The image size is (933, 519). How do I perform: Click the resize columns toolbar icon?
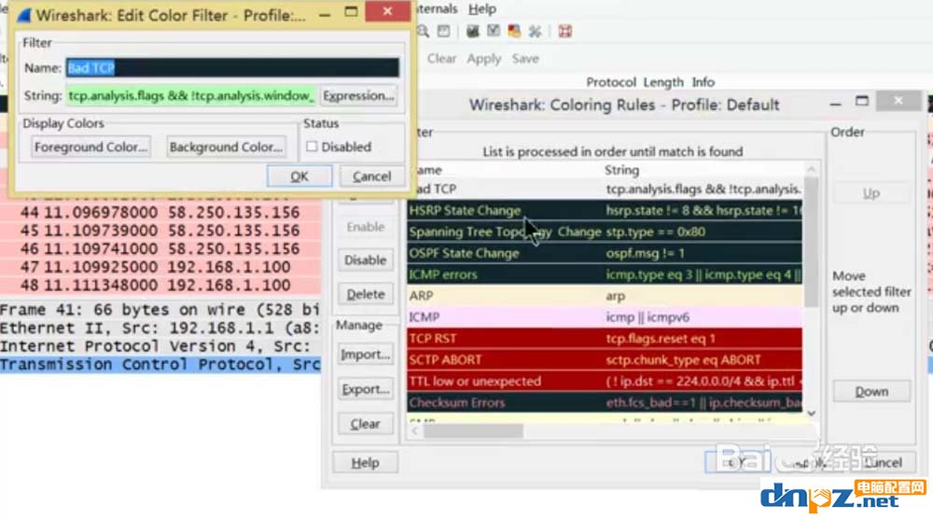coord(444,31)
